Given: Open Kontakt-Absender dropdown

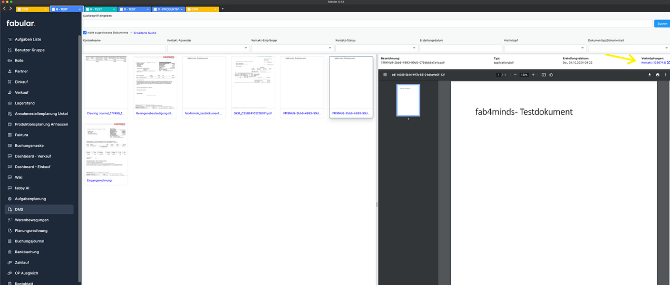Looking at the screenshot, I should pos(208,48).
